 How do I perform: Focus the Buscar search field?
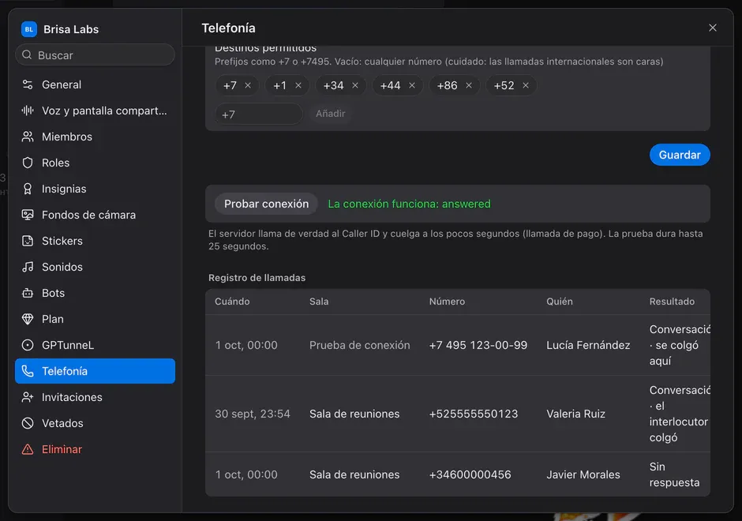[x=95, y=55]
